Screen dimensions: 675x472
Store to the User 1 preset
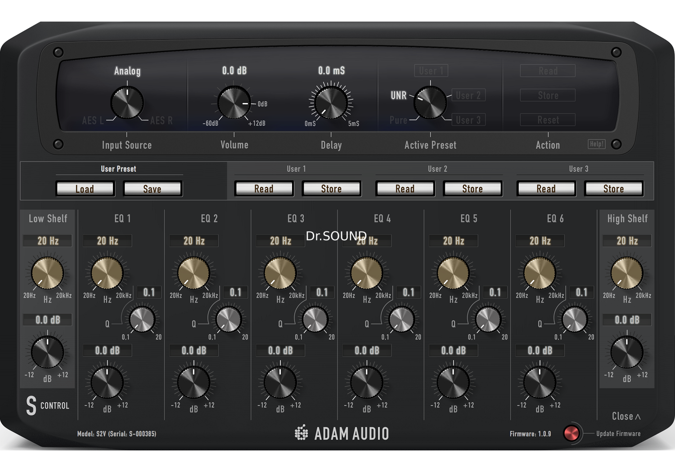point(332,189)
